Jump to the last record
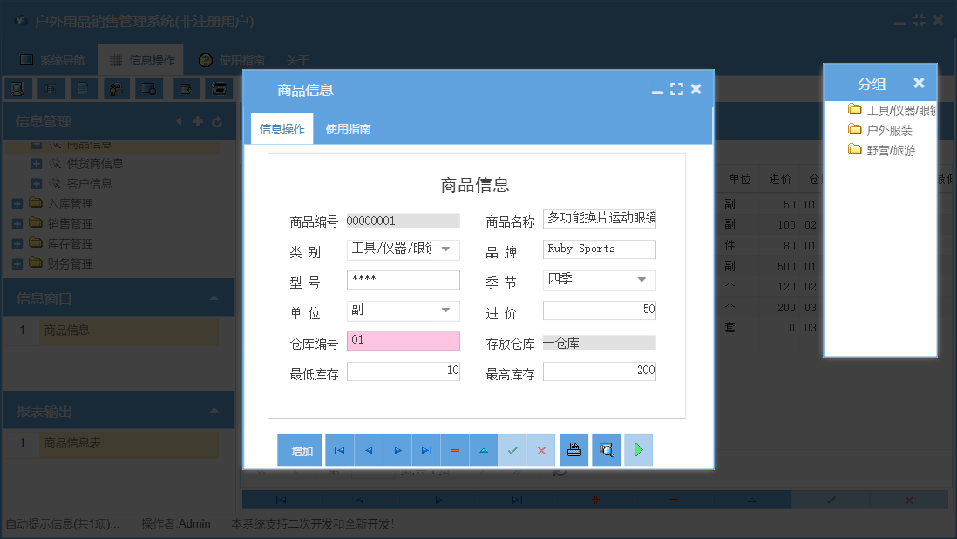 [426, 450]
